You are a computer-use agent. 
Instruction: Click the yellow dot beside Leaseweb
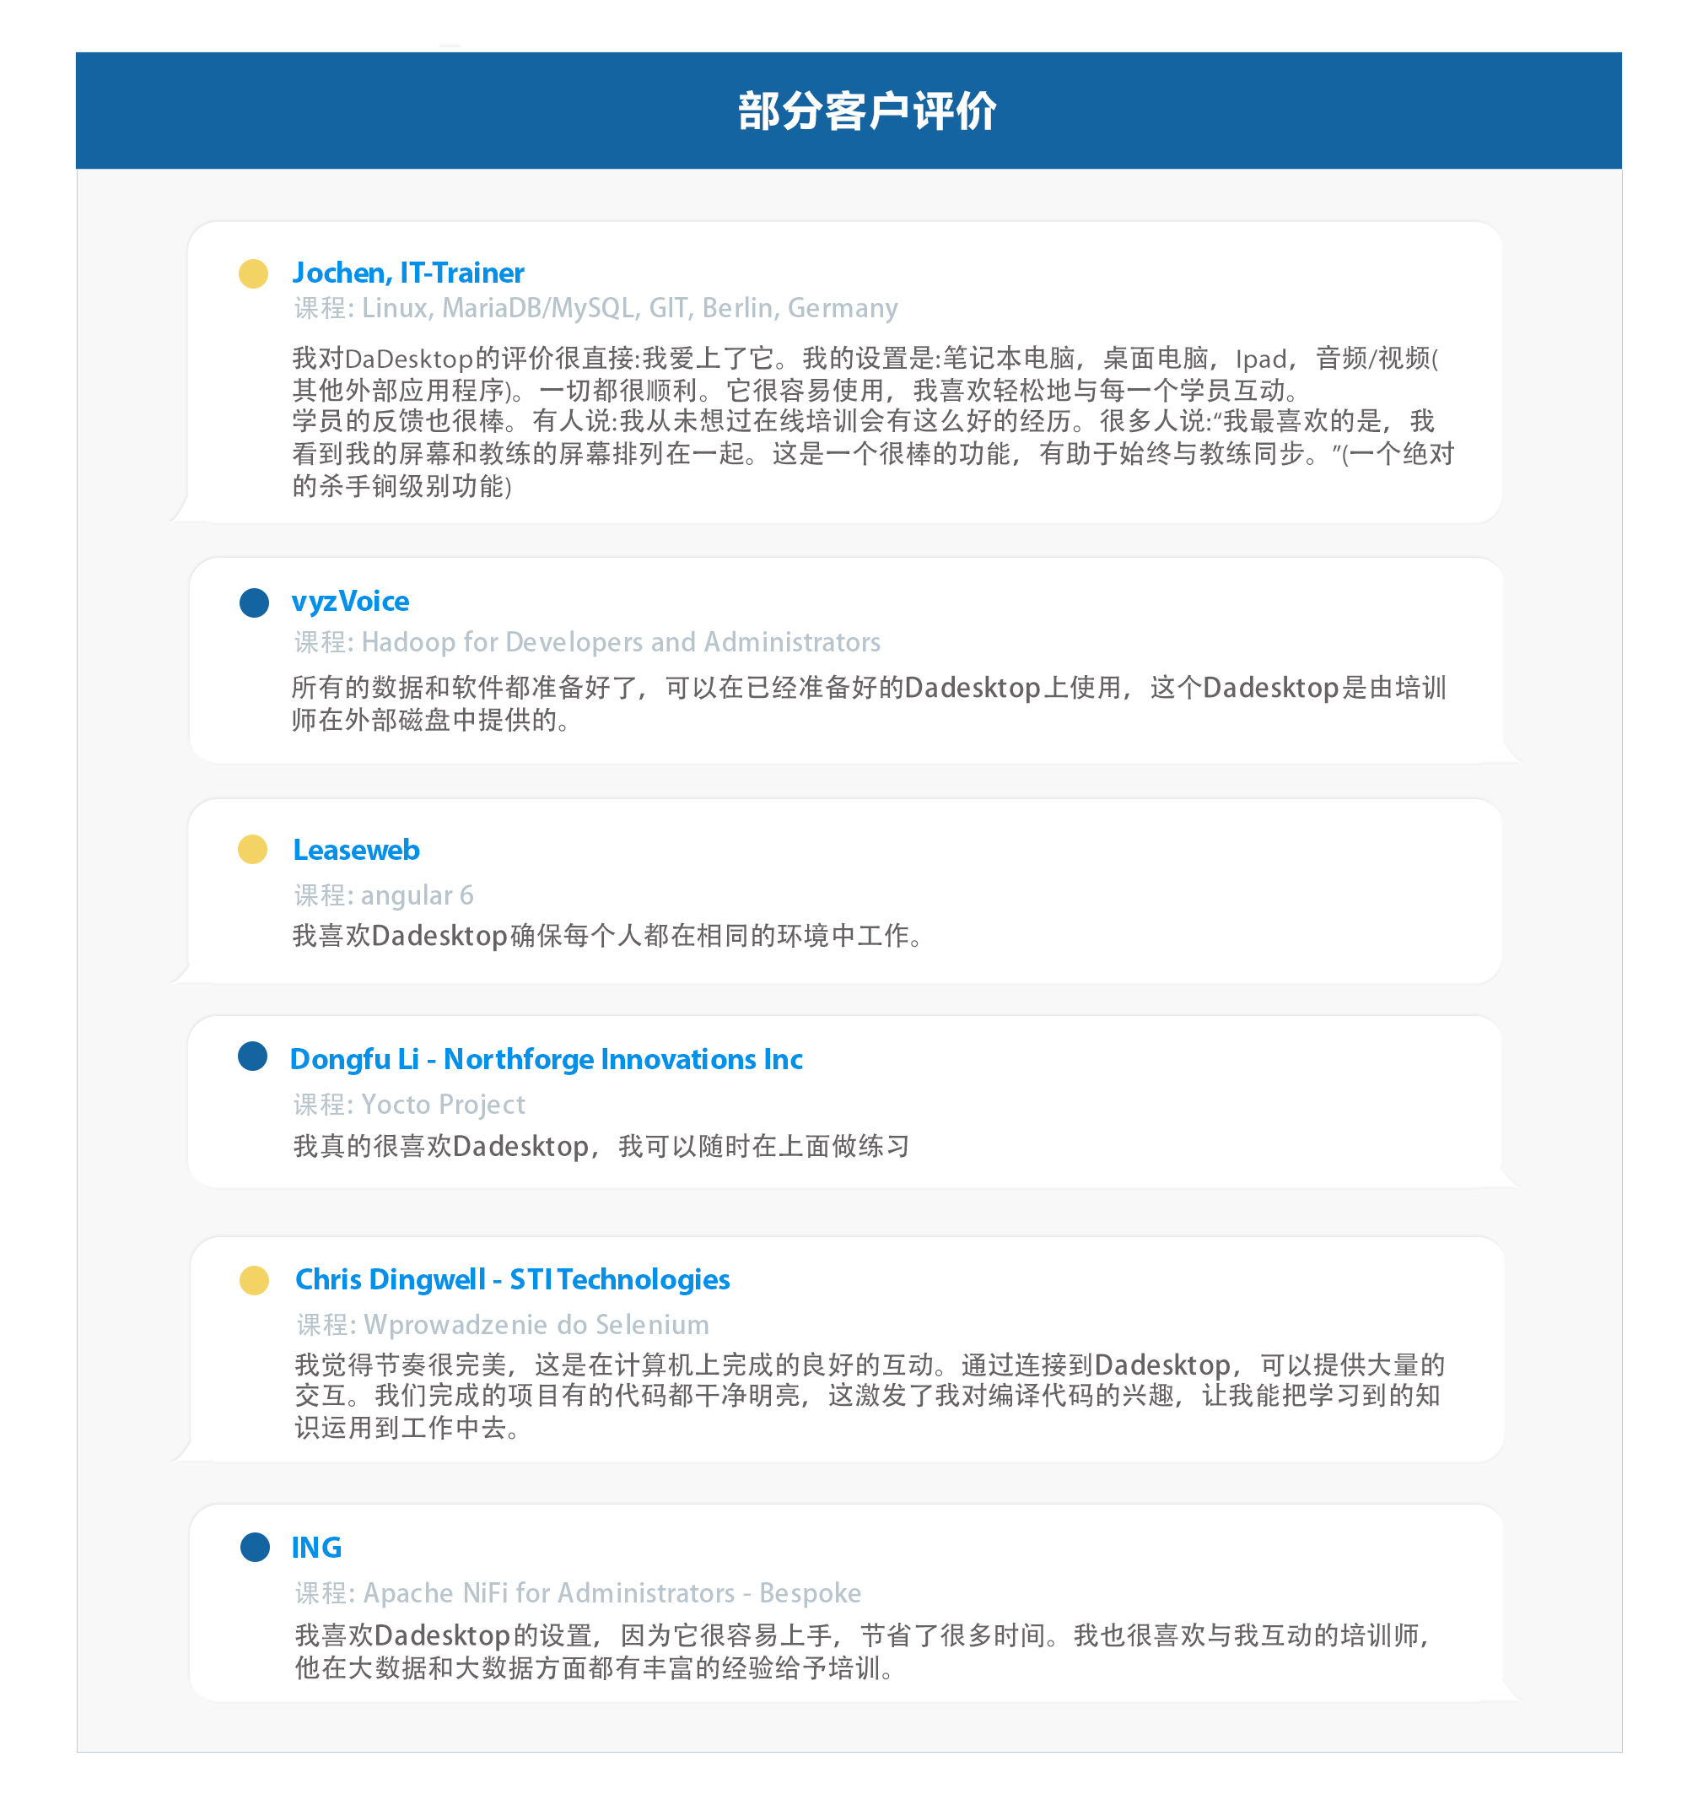pos(252,849)
